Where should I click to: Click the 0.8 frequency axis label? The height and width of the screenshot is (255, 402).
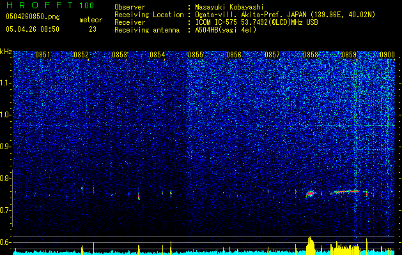point(6,178)
